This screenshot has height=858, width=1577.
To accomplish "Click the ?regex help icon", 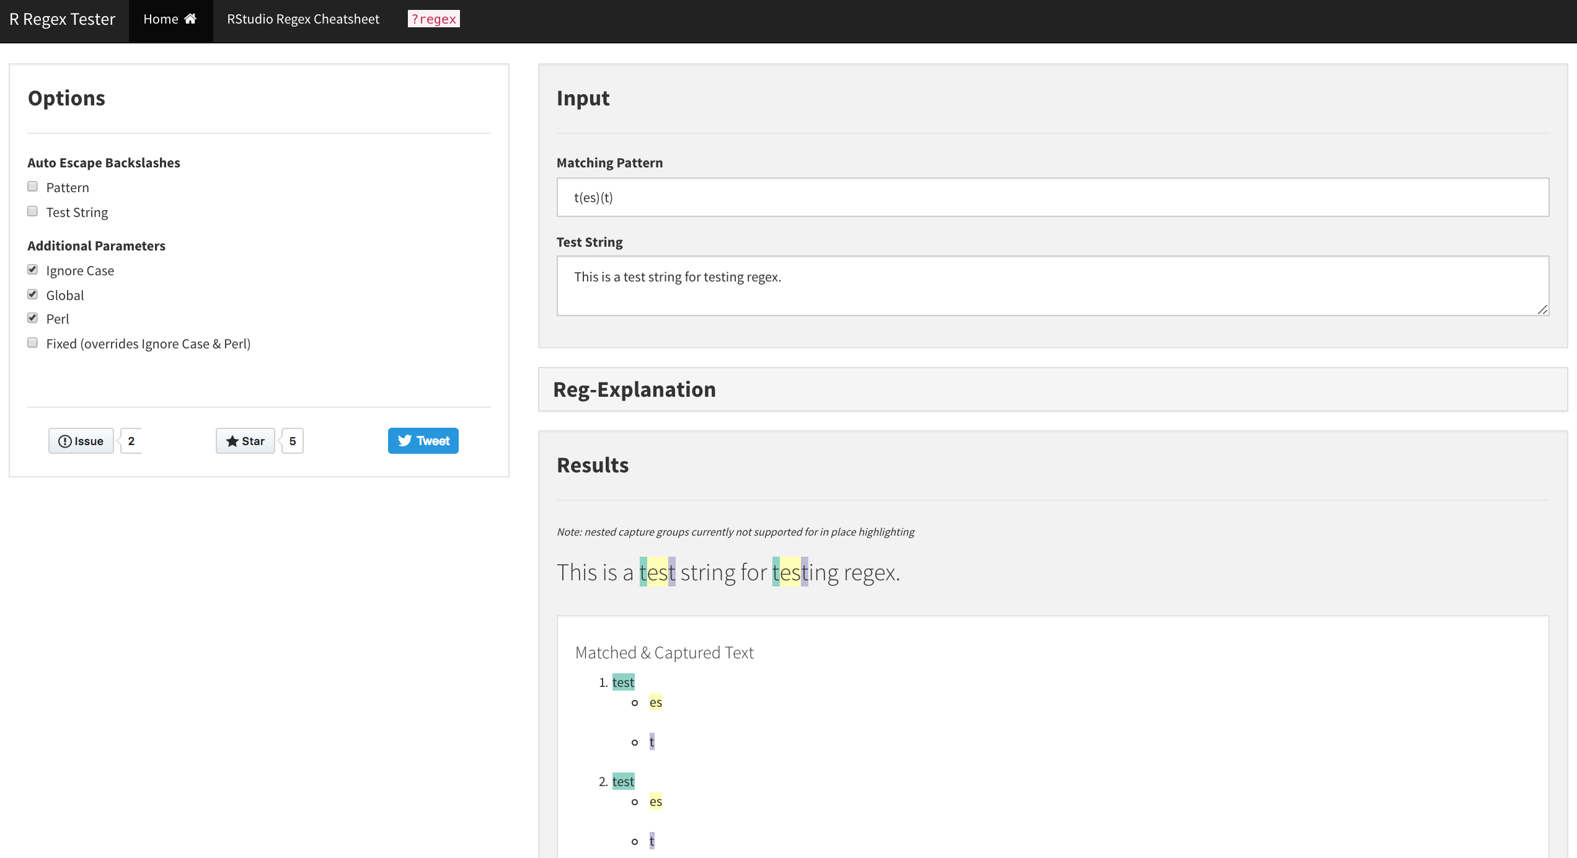I will (x=434, y=18).
